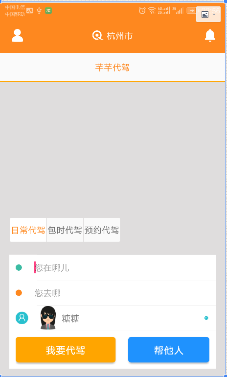Click the 我要代驾 button
The height and width of the screenshot is (377, 227).
[66, 350]
